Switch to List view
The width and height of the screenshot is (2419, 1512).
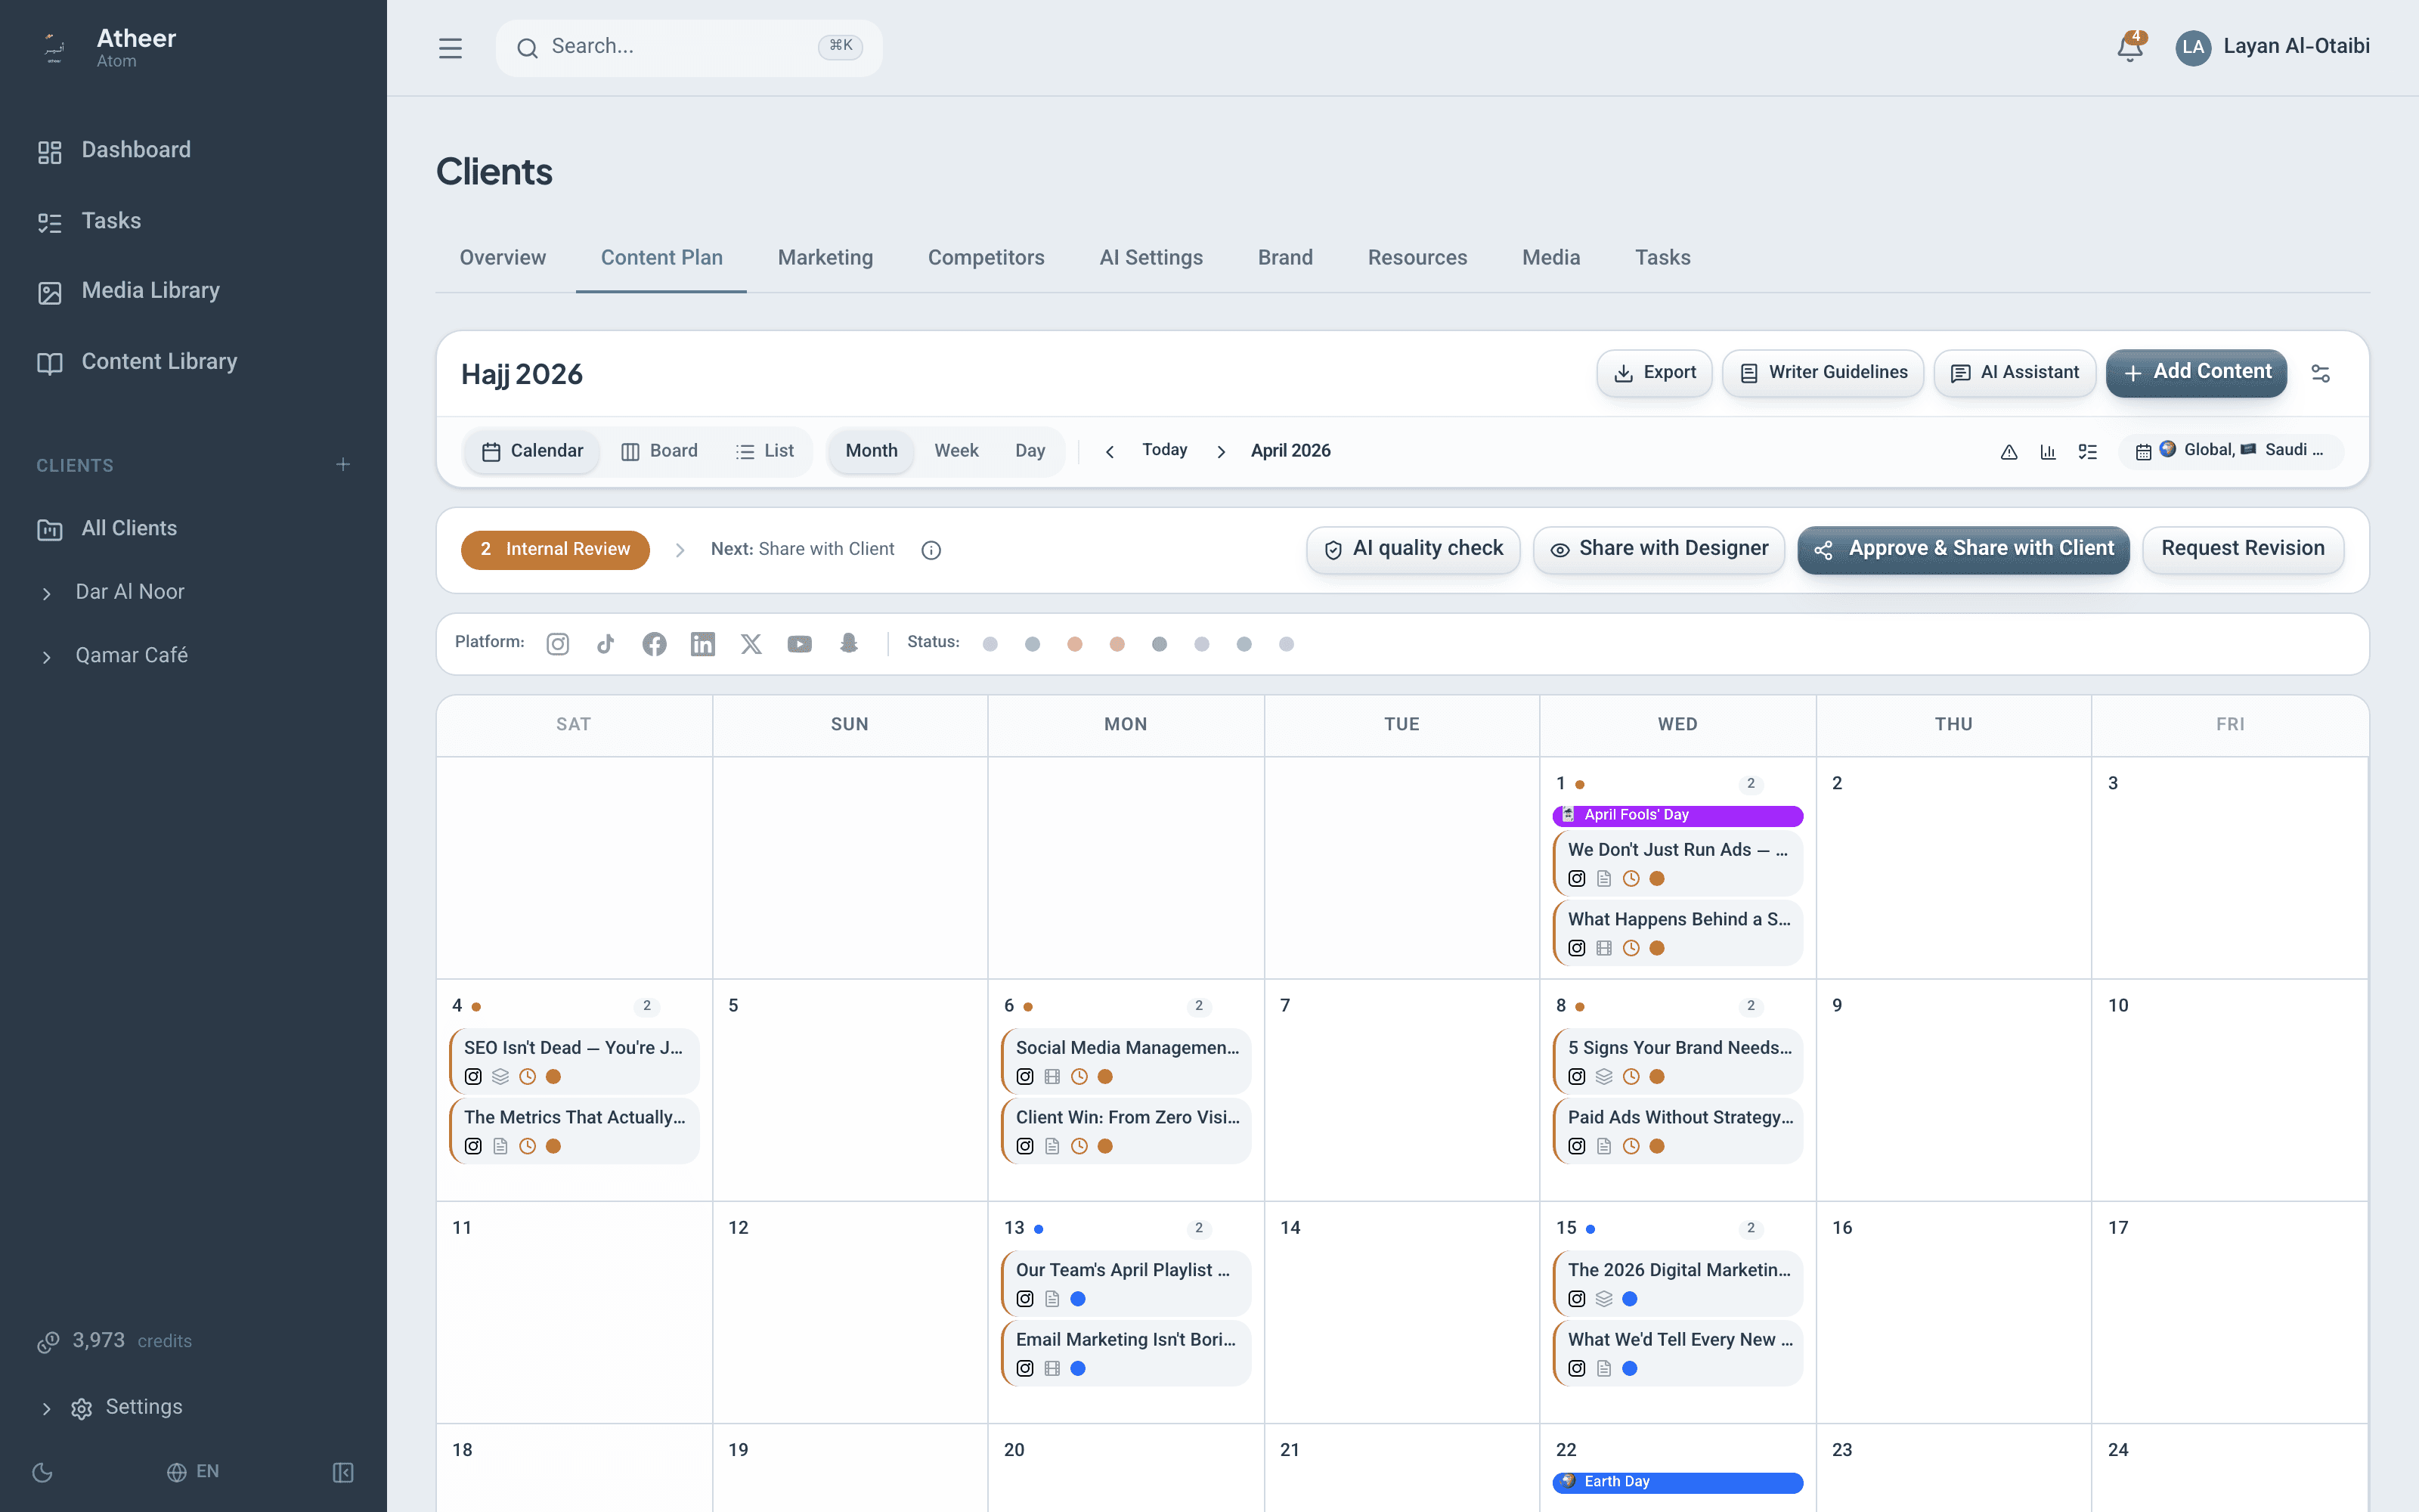[x=766, y=451]
